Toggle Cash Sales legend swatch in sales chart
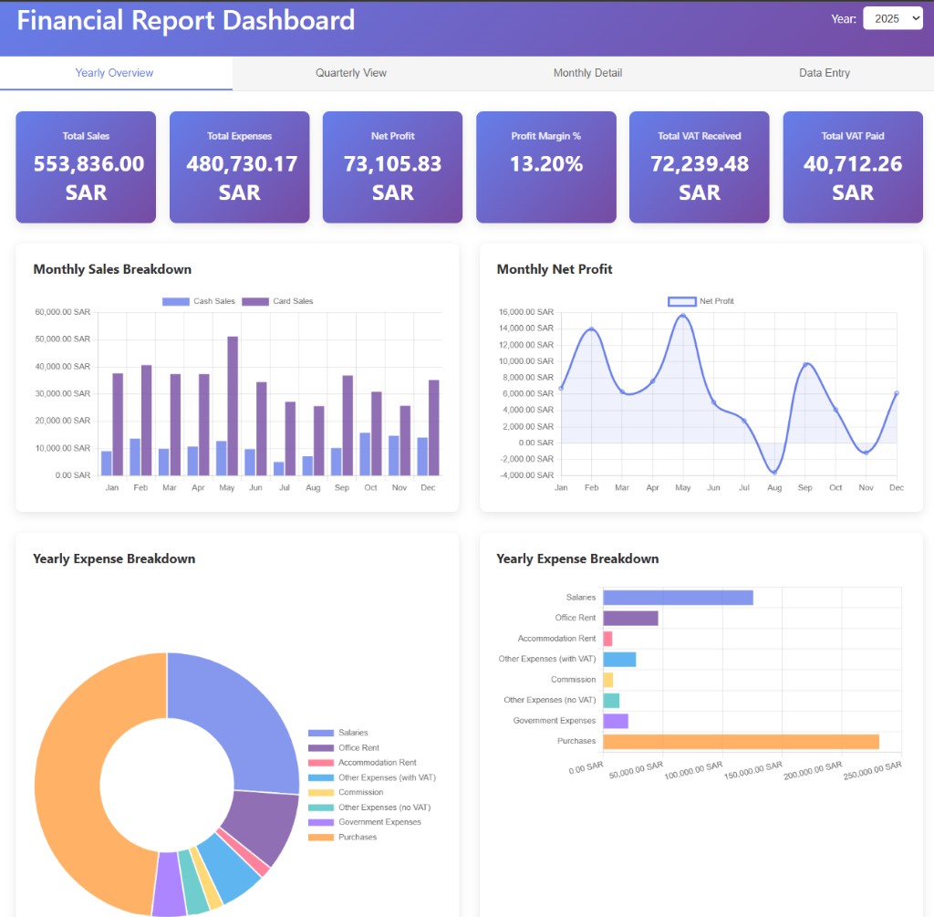The width and height of the screenshot is (934, 917). click(176, 301)
